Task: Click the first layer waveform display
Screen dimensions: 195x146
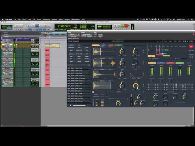Action: pyautogui.click(x=104, y=52)
